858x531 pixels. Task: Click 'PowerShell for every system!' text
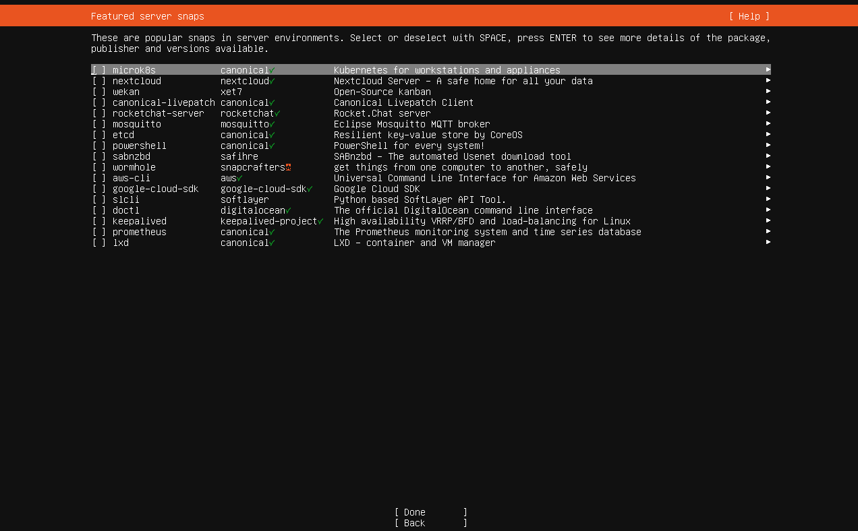[409, 146]
